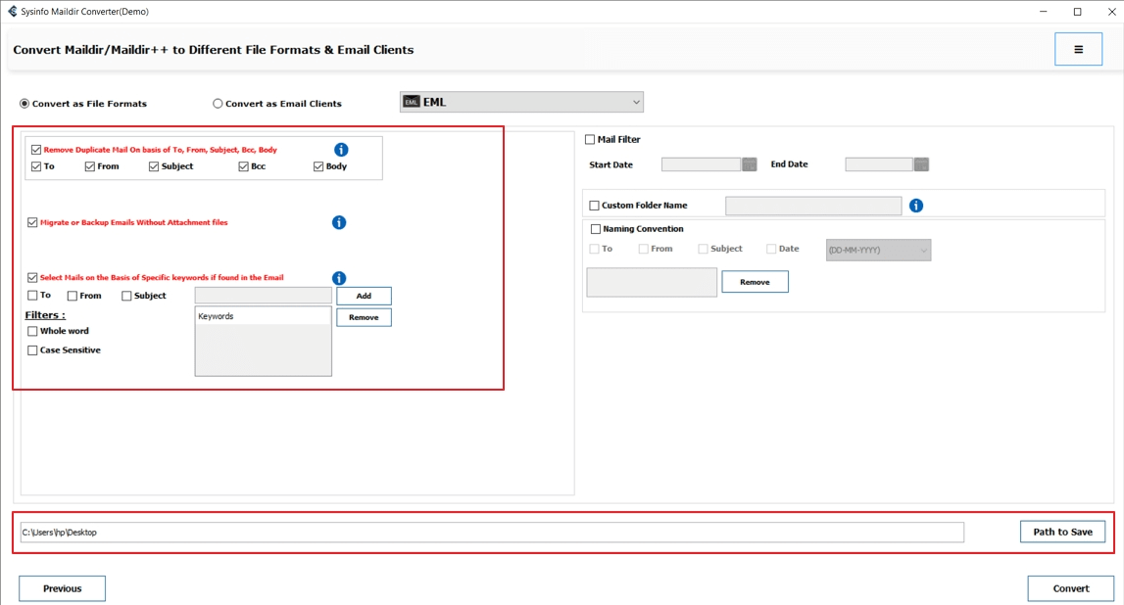This screenshot has height=605, width=1124.
Task: Check the Subject checkbox in keyword section
Action: click(x=126, y=296)
